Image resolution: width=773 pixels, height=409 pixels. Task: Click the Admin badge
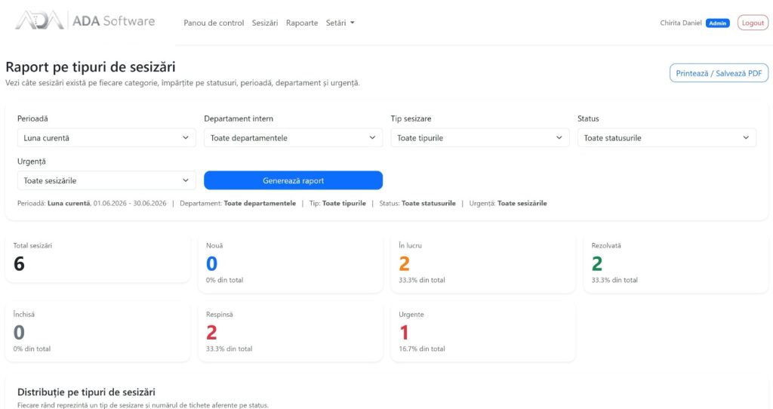pyautogui.click(x=717, y=23)
